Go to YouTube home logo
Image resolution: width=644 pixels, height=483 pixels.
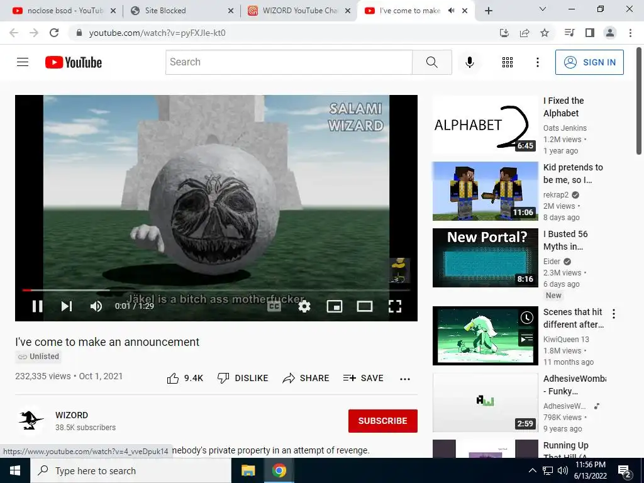(74, 62)
